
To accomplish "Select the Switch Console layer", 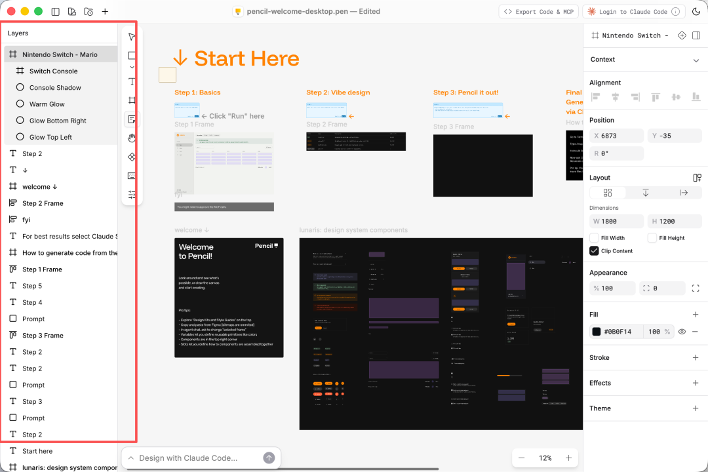I will coord(62,71).
